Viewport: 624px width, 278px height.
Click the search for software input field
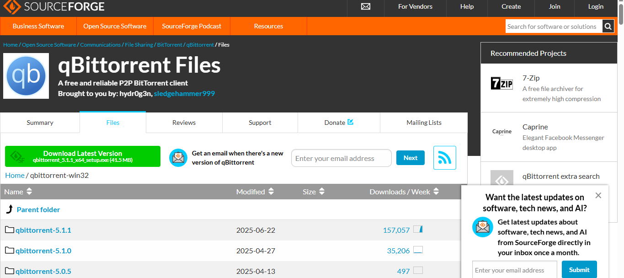[x=554, y=27]
